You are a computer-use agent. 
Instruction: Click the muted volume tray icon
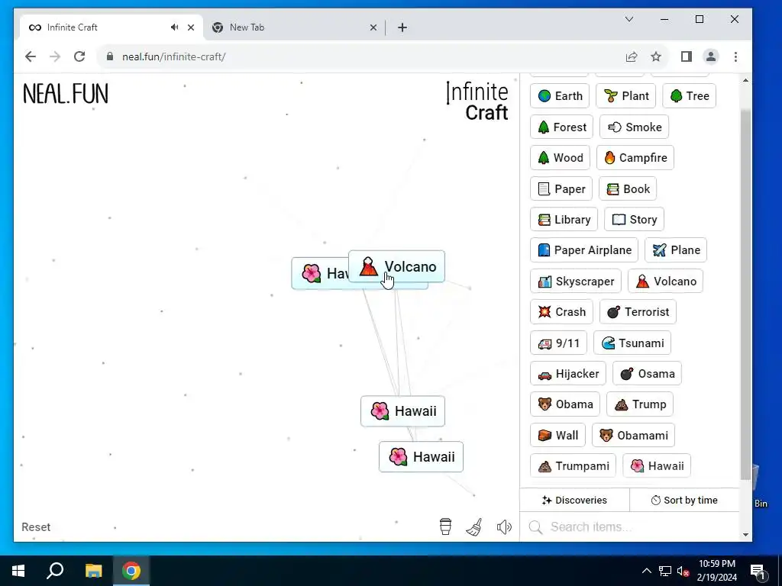coord(683,571)
